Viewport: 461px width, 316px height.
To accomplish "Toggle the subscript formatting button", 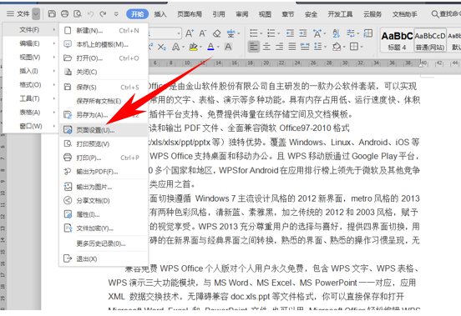I will (161, 47).
